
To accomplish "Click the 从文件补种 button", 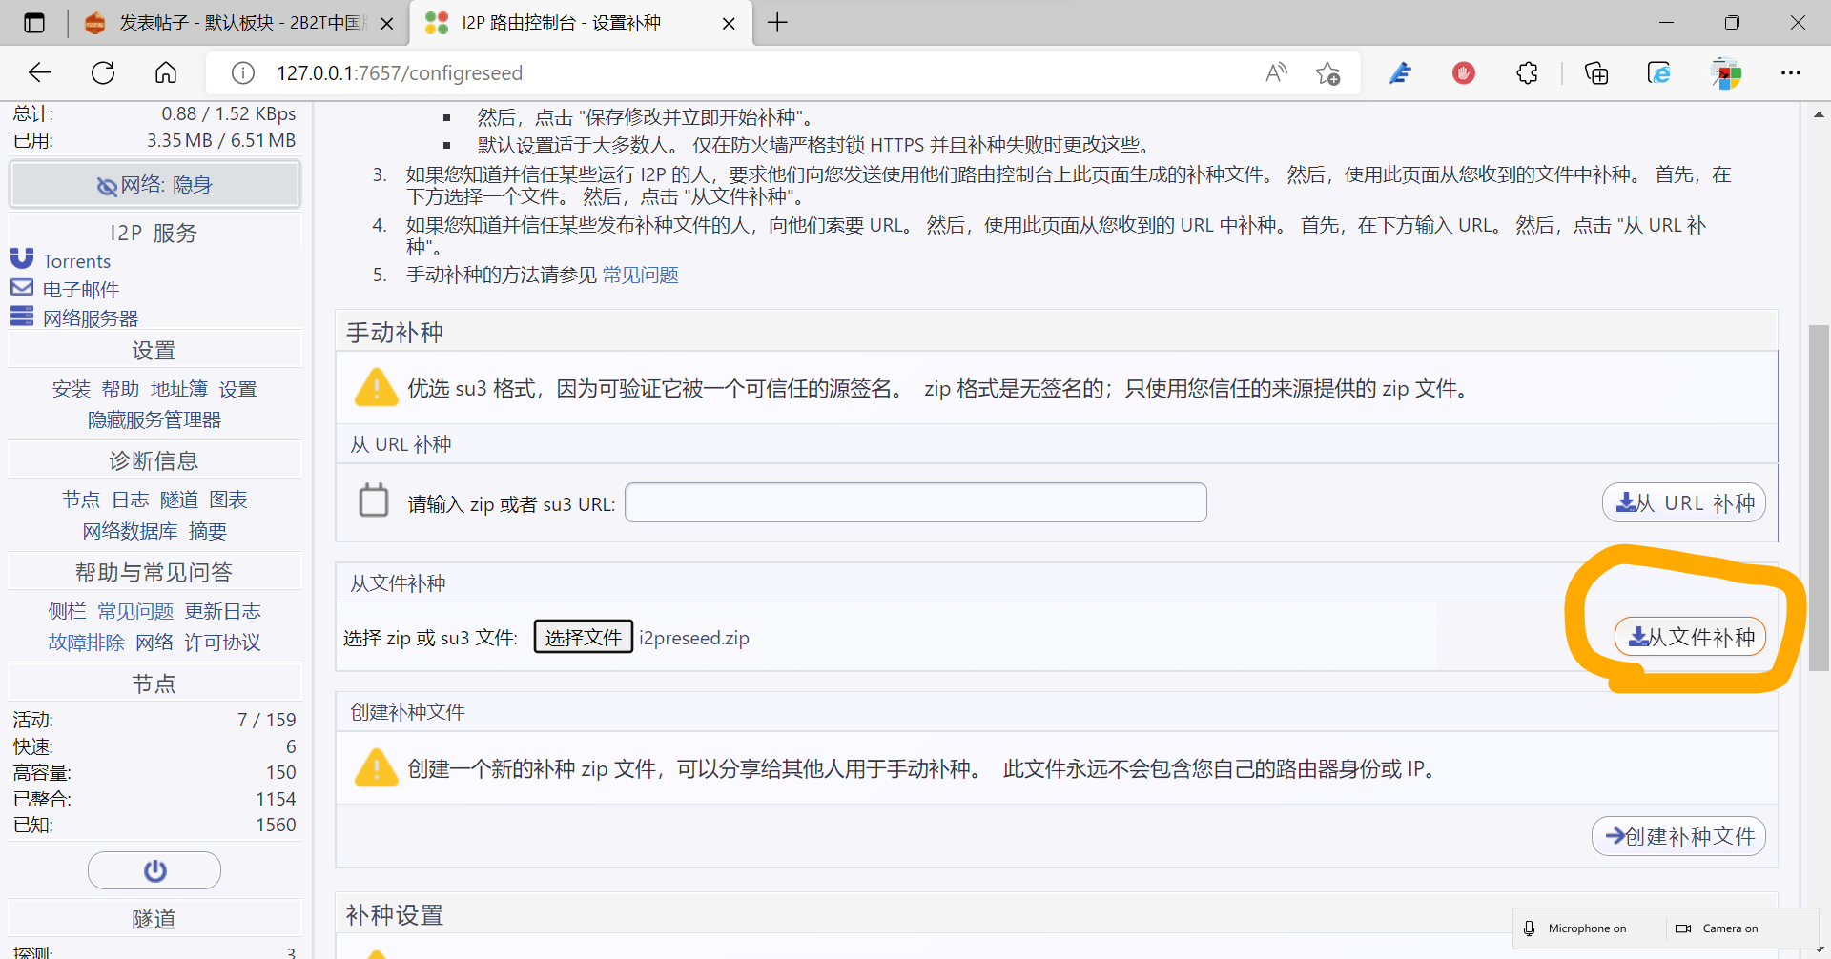I will [1690, 637].
